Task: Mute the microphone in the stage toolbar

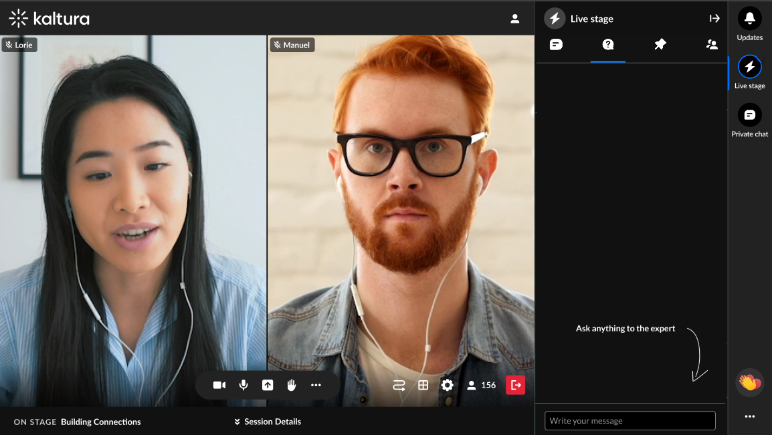Action: click(244, 385)
